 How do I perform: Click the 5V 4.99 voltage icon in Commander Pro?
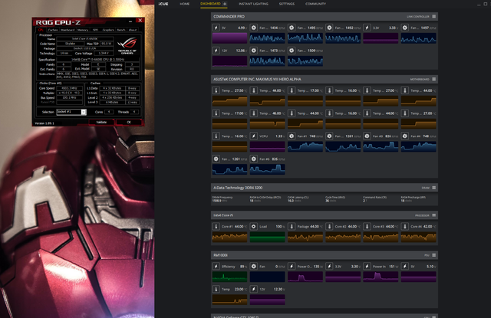[216, 28]
